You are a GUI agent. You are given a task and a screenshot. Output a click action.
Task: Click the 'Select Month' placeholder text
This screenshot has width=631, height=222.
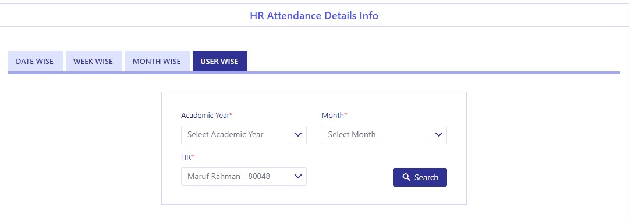click(352, 134)
